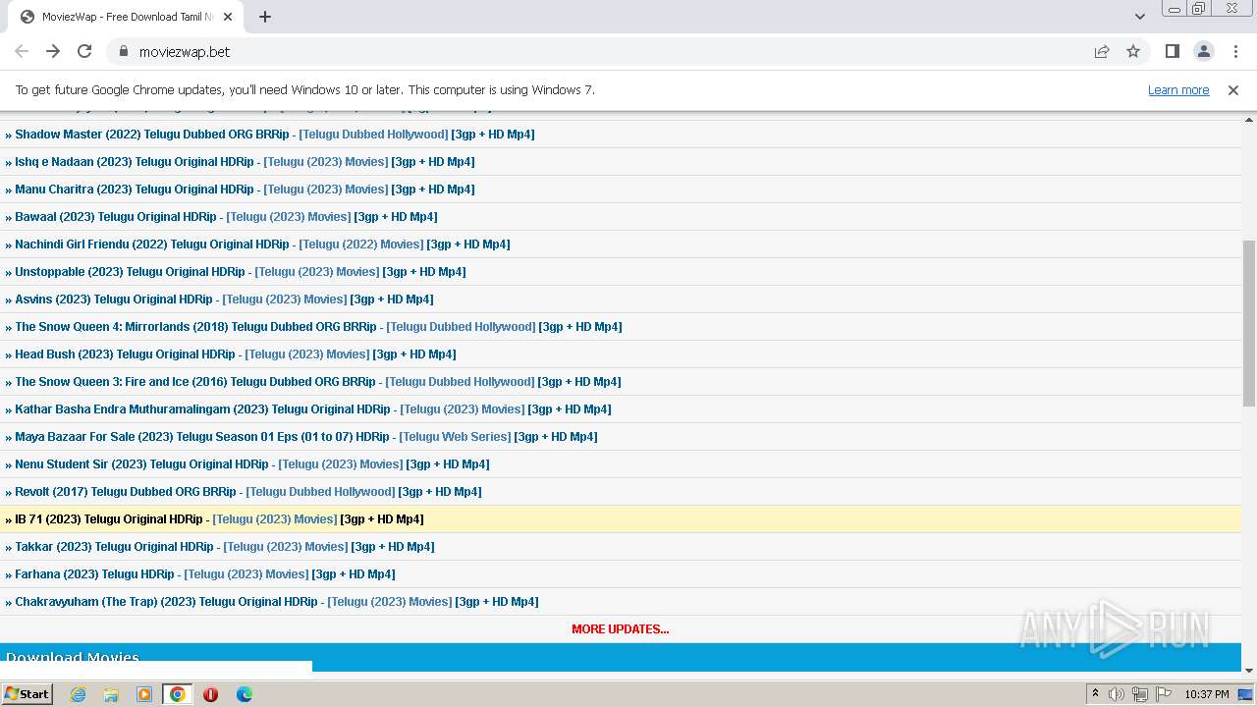Open Maya Bazaar For Sale Season 01
This screenshot has height=707, width=1257.
pyautogui.click(x=202, y=437)
